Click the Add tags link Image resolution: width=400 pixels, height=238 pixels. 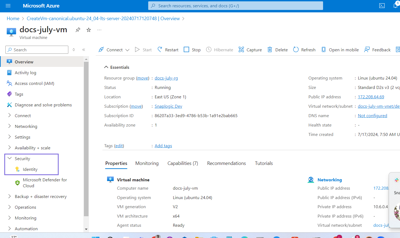pyautogui.click(x=163, y=146)
